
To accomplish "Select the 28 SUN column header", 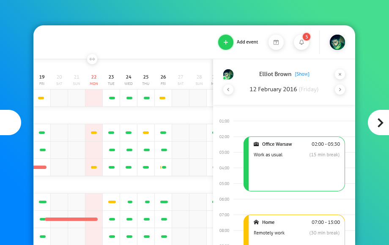I will point(199,80).
